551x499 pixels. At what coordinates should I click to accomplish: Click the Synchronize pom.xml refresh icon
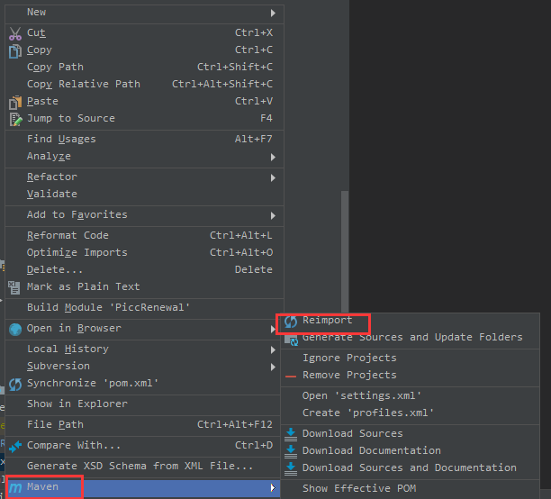pyautogui.click(x=15, y=384)
